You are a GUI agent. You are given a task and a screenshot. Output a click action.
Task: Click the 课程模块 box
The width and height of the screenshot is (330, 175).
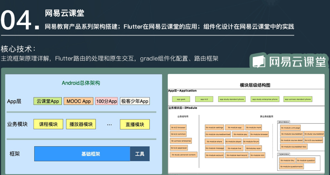click(x=48, y=124)
